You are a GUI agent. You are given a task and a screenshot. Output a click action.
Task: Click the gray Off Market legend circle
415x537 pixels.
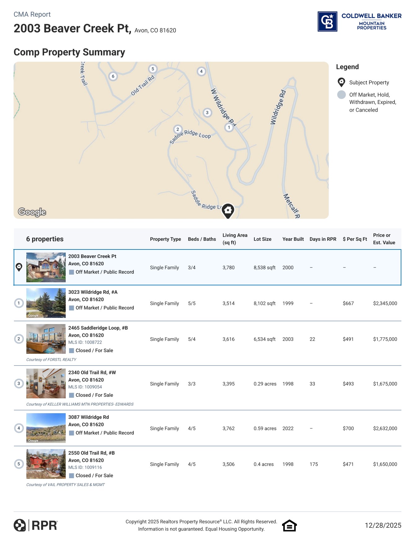click(341, 95)
